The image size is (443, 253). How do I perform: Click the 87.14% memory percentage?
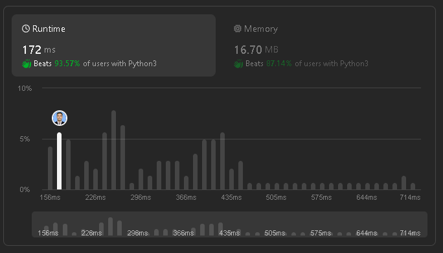coord(279,64)
